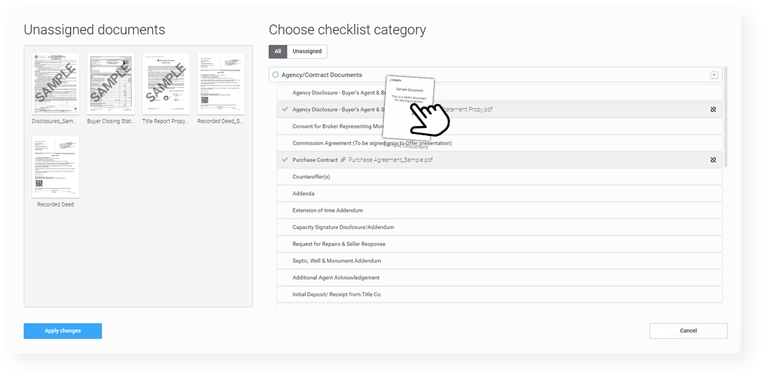Click green checkmark next to Purchase Contract
Viewport: 762px width, 376px height.
[285, 160]
